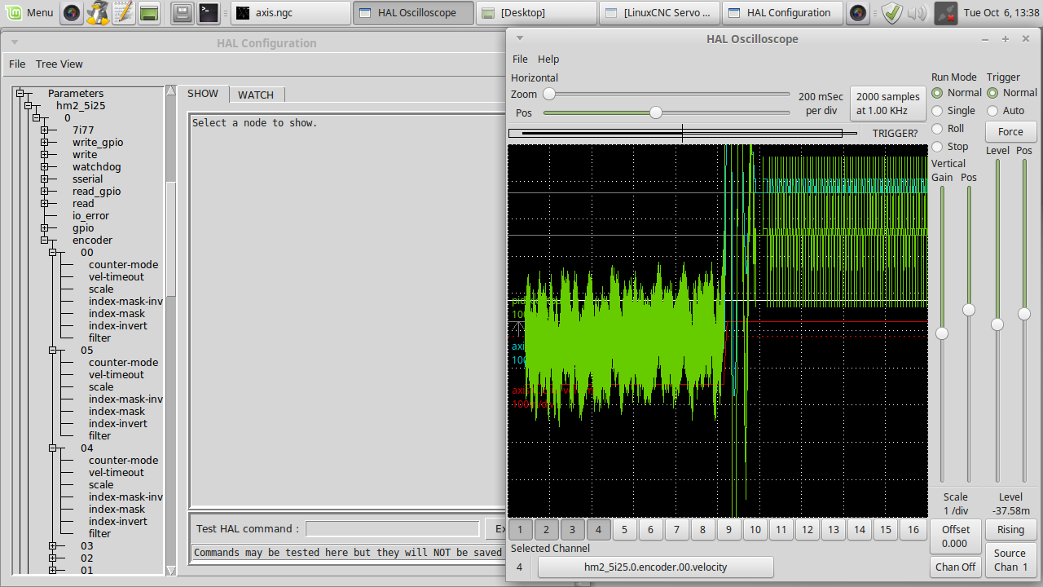The image size is (1043, 587).
Task: Collapse encoder 00 tree node
Action: click(x=53, y=252)
